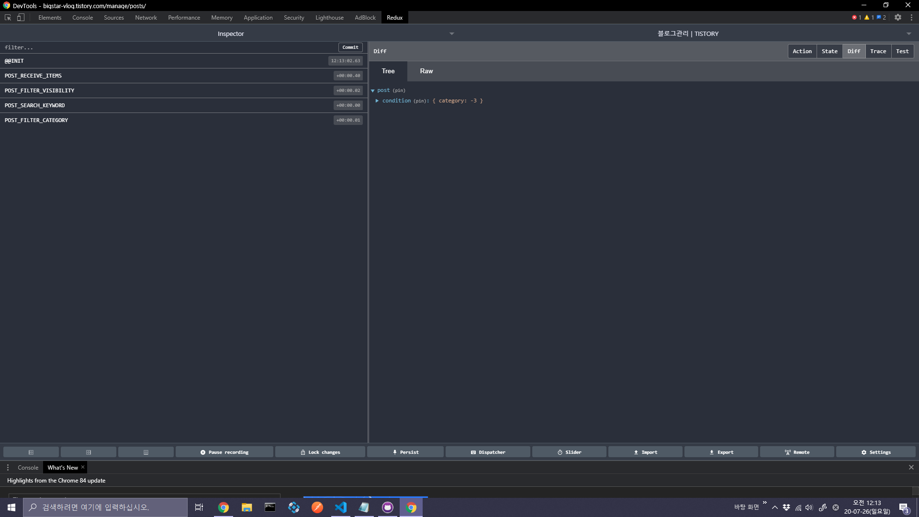919x517 pixels.
Task: Click the inspect element cursor icon
Action: coord(8,17)
